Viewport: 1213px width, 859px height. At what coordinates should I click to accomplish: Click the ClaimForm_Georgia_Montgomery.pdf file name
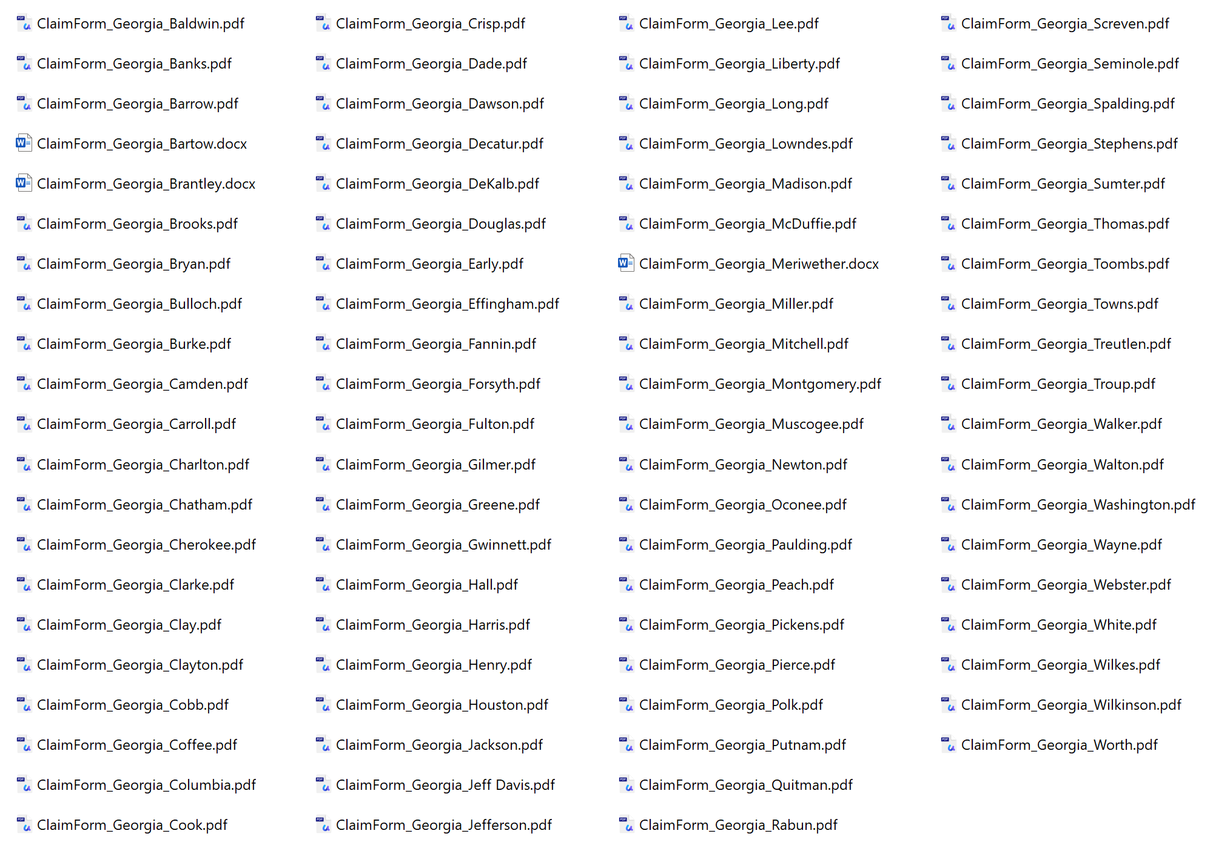(760, 384)
